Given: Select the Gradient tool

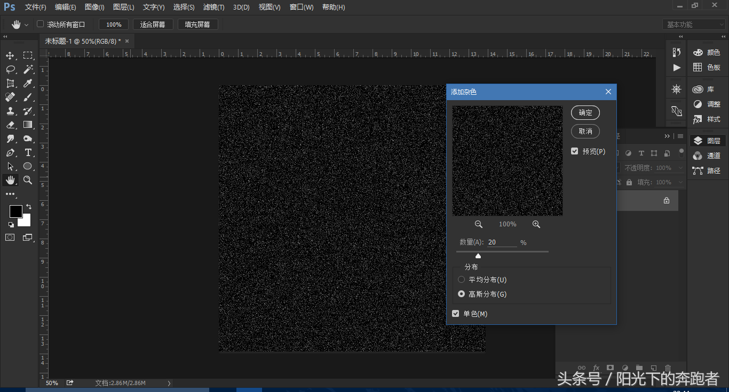Looking at the screenshot, I should [x=28, y=125].
